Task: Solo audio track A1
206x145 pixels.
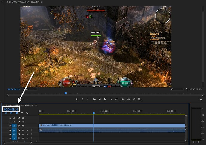Action: coord(27,130)
